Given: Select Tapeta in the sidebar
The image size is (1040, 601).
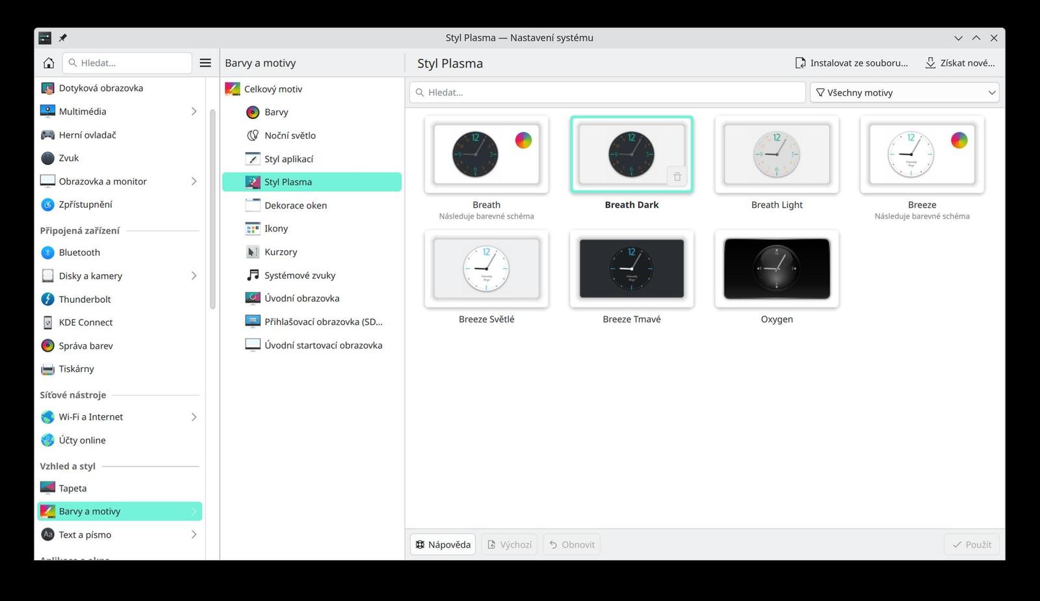Looking at the screenshot, I should pyautogui.click(x=72, y=487).
